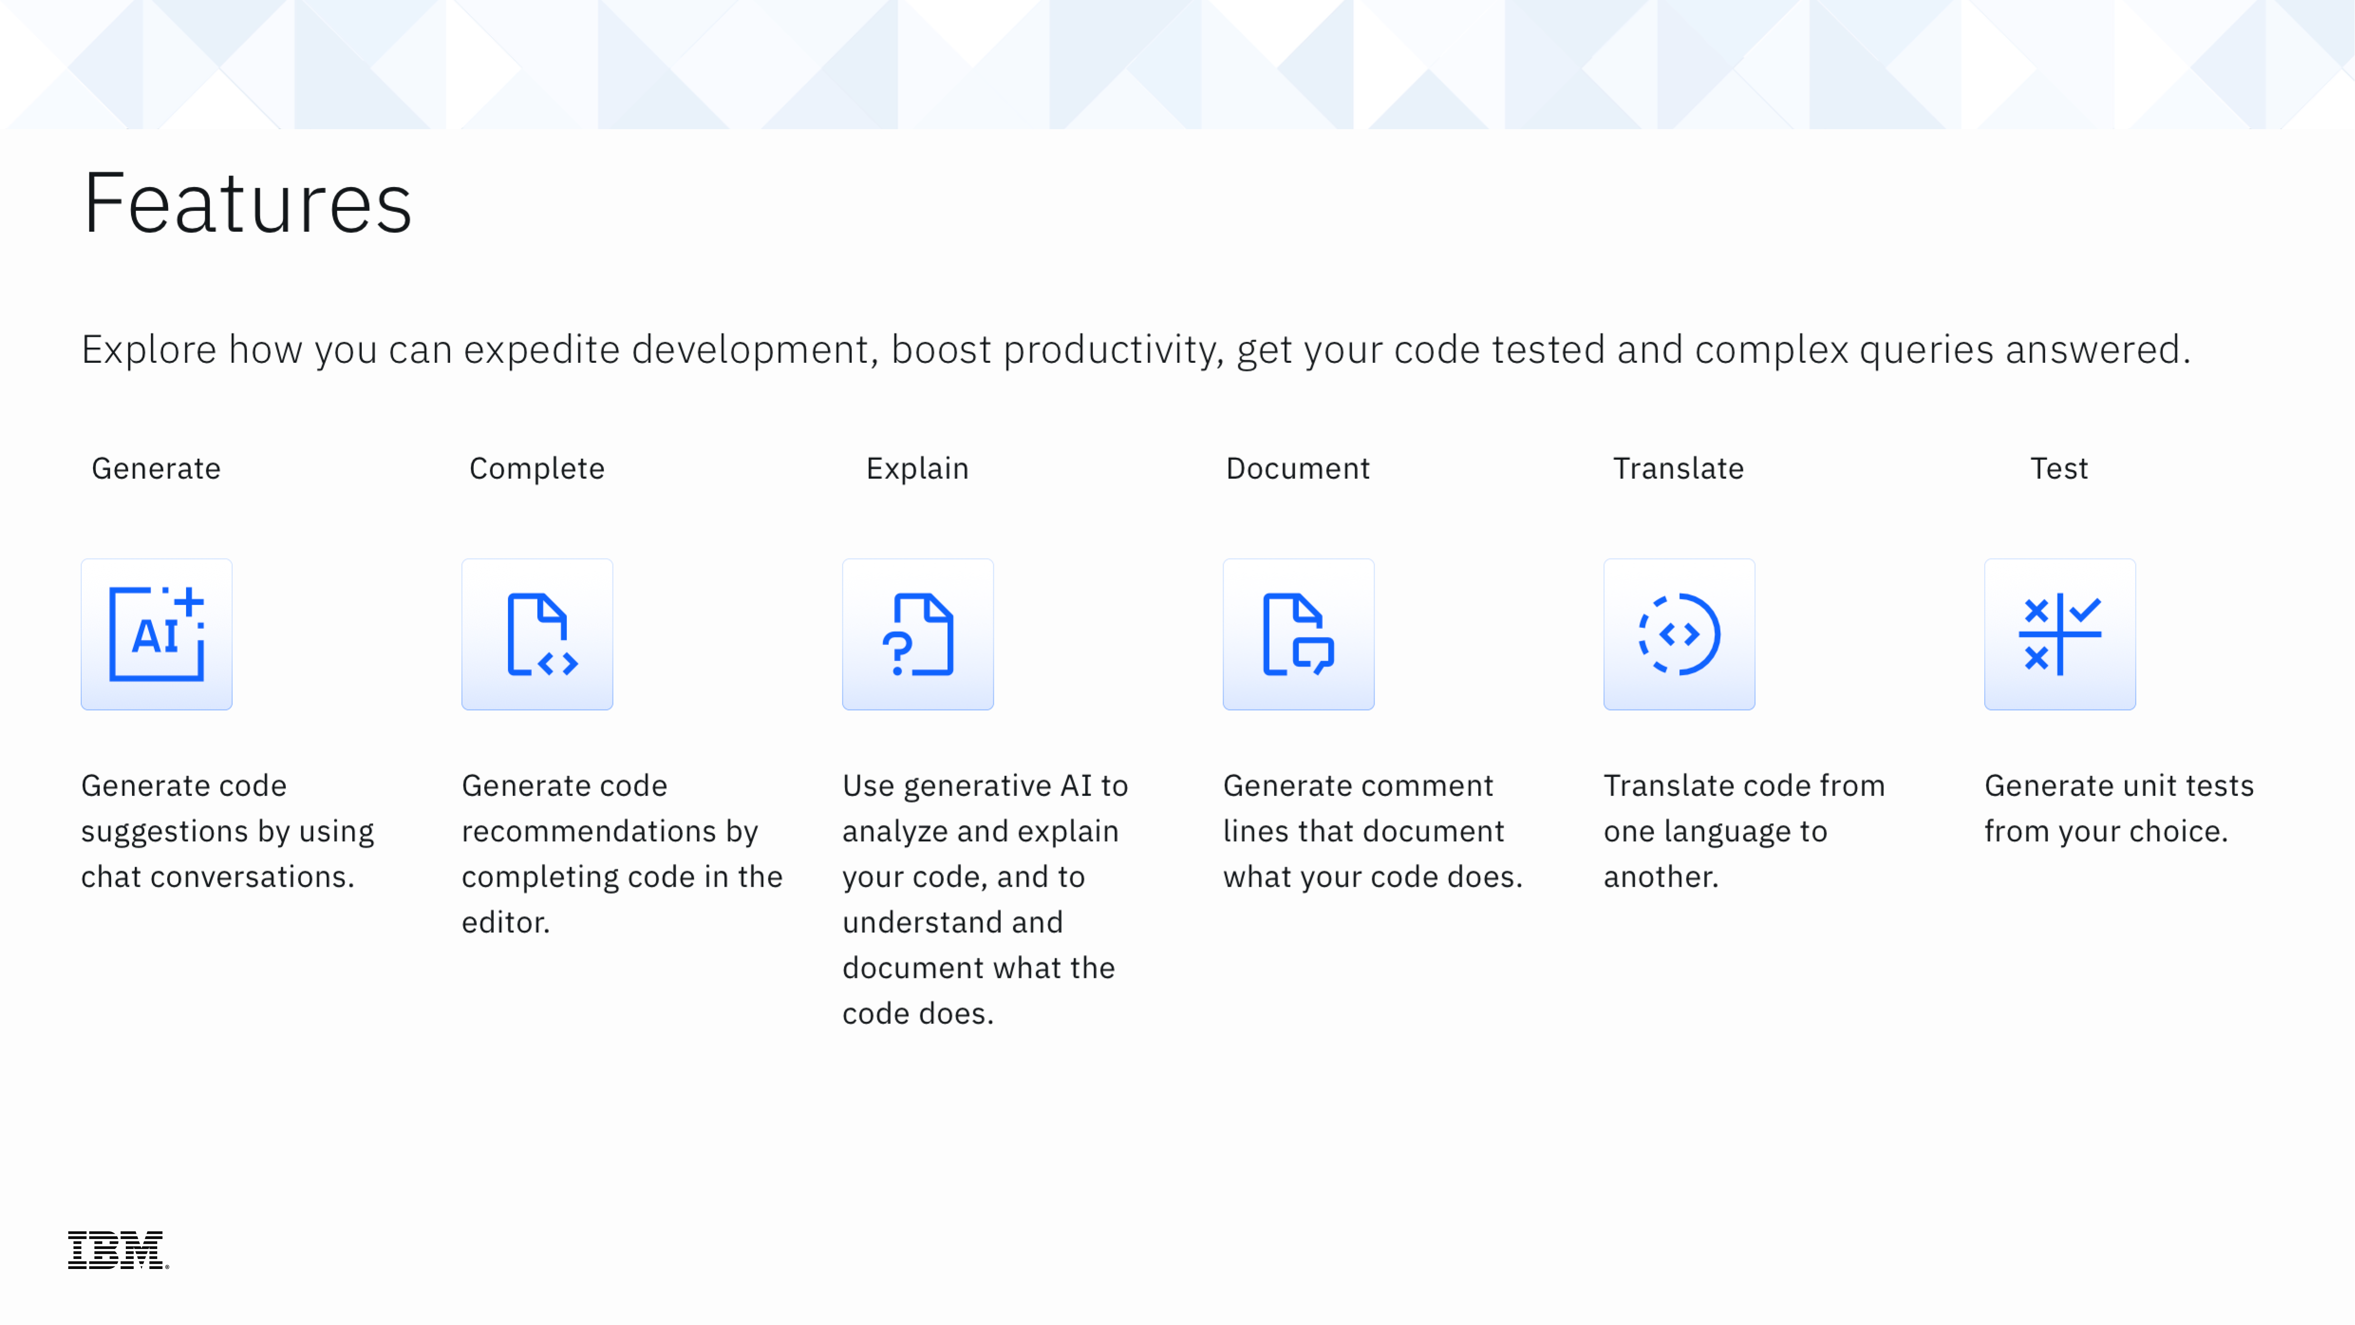Click the Test checkmark grid icon
Image resolution: width=2355 pixels, height=1325 pixels.
pyautogui.click(x=2059, y=634)
